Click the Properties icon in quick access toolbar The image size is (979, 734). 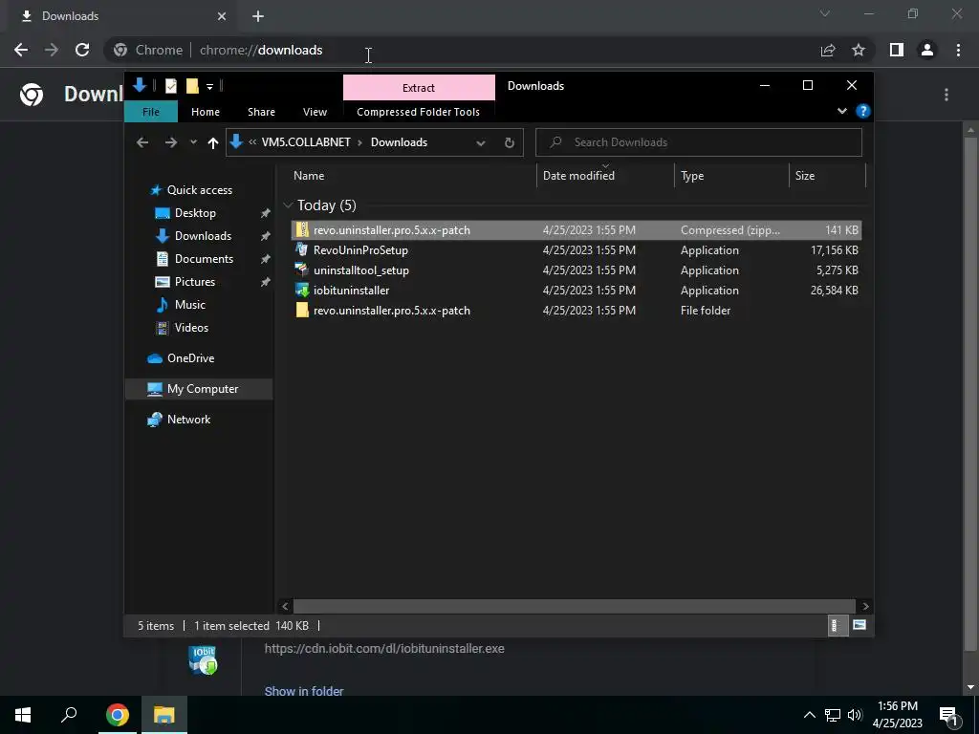coord(170,86)
